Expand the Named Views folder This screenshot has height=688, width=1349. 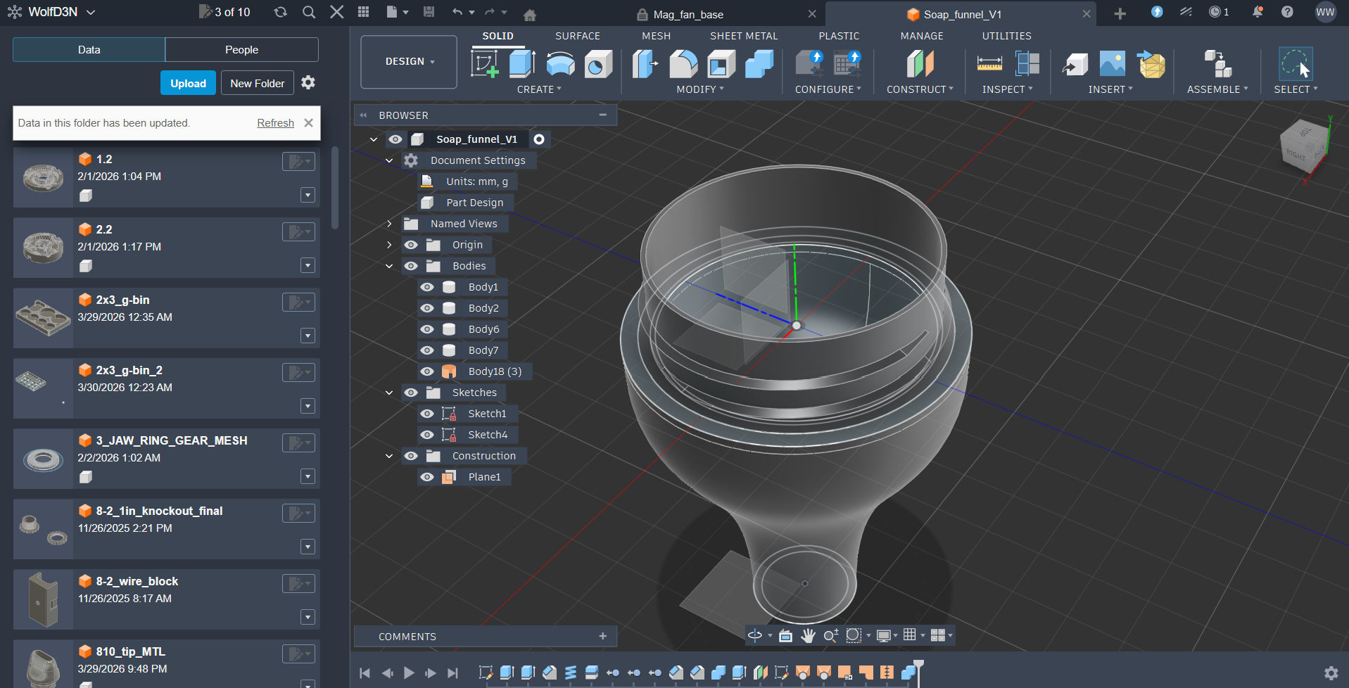pos(389,224)
